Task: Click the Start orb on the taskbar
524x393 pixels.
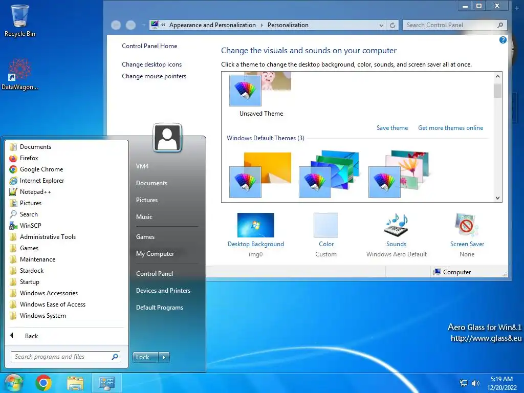Action: point(13,383)
